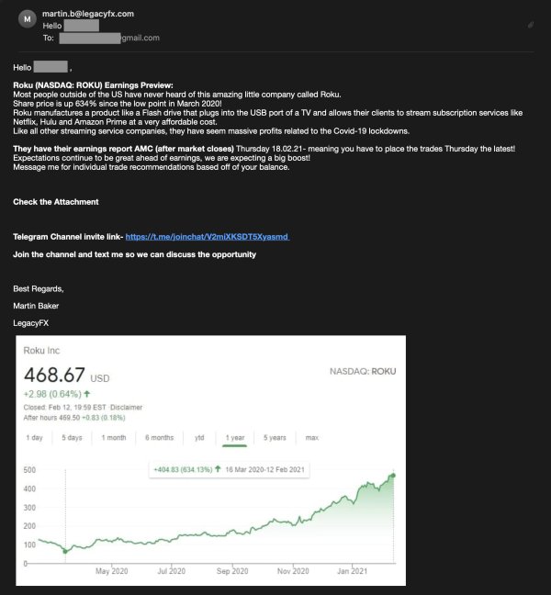The height and width of the screenshot is (595, 551).
Task: Show the 6 months chart view
Action: click(160, 437)
